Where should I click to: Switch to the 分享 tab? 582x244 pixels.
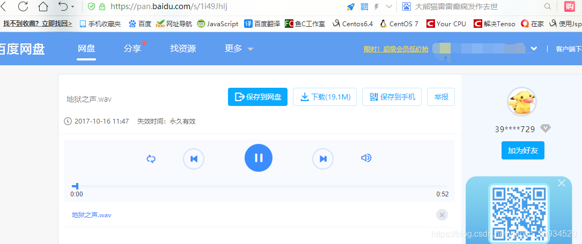click(x=132, y=49)
